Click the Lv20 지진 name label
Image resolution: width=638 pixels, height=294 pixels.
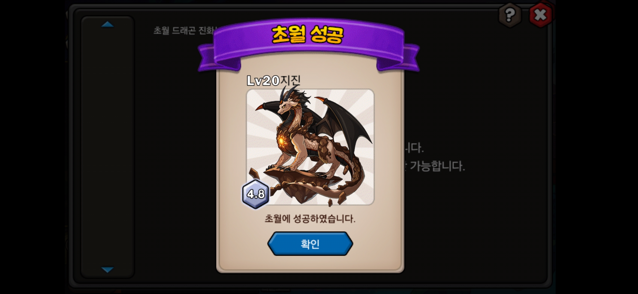pyautogui.click(x=273, y=80)
